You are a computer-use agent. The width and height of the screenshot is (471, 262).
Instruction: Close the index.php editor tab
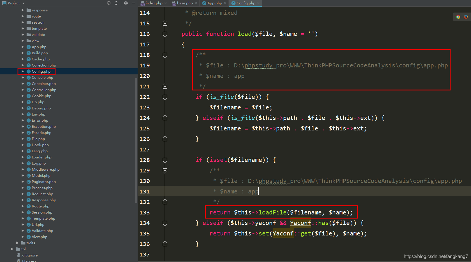point(166,3)
